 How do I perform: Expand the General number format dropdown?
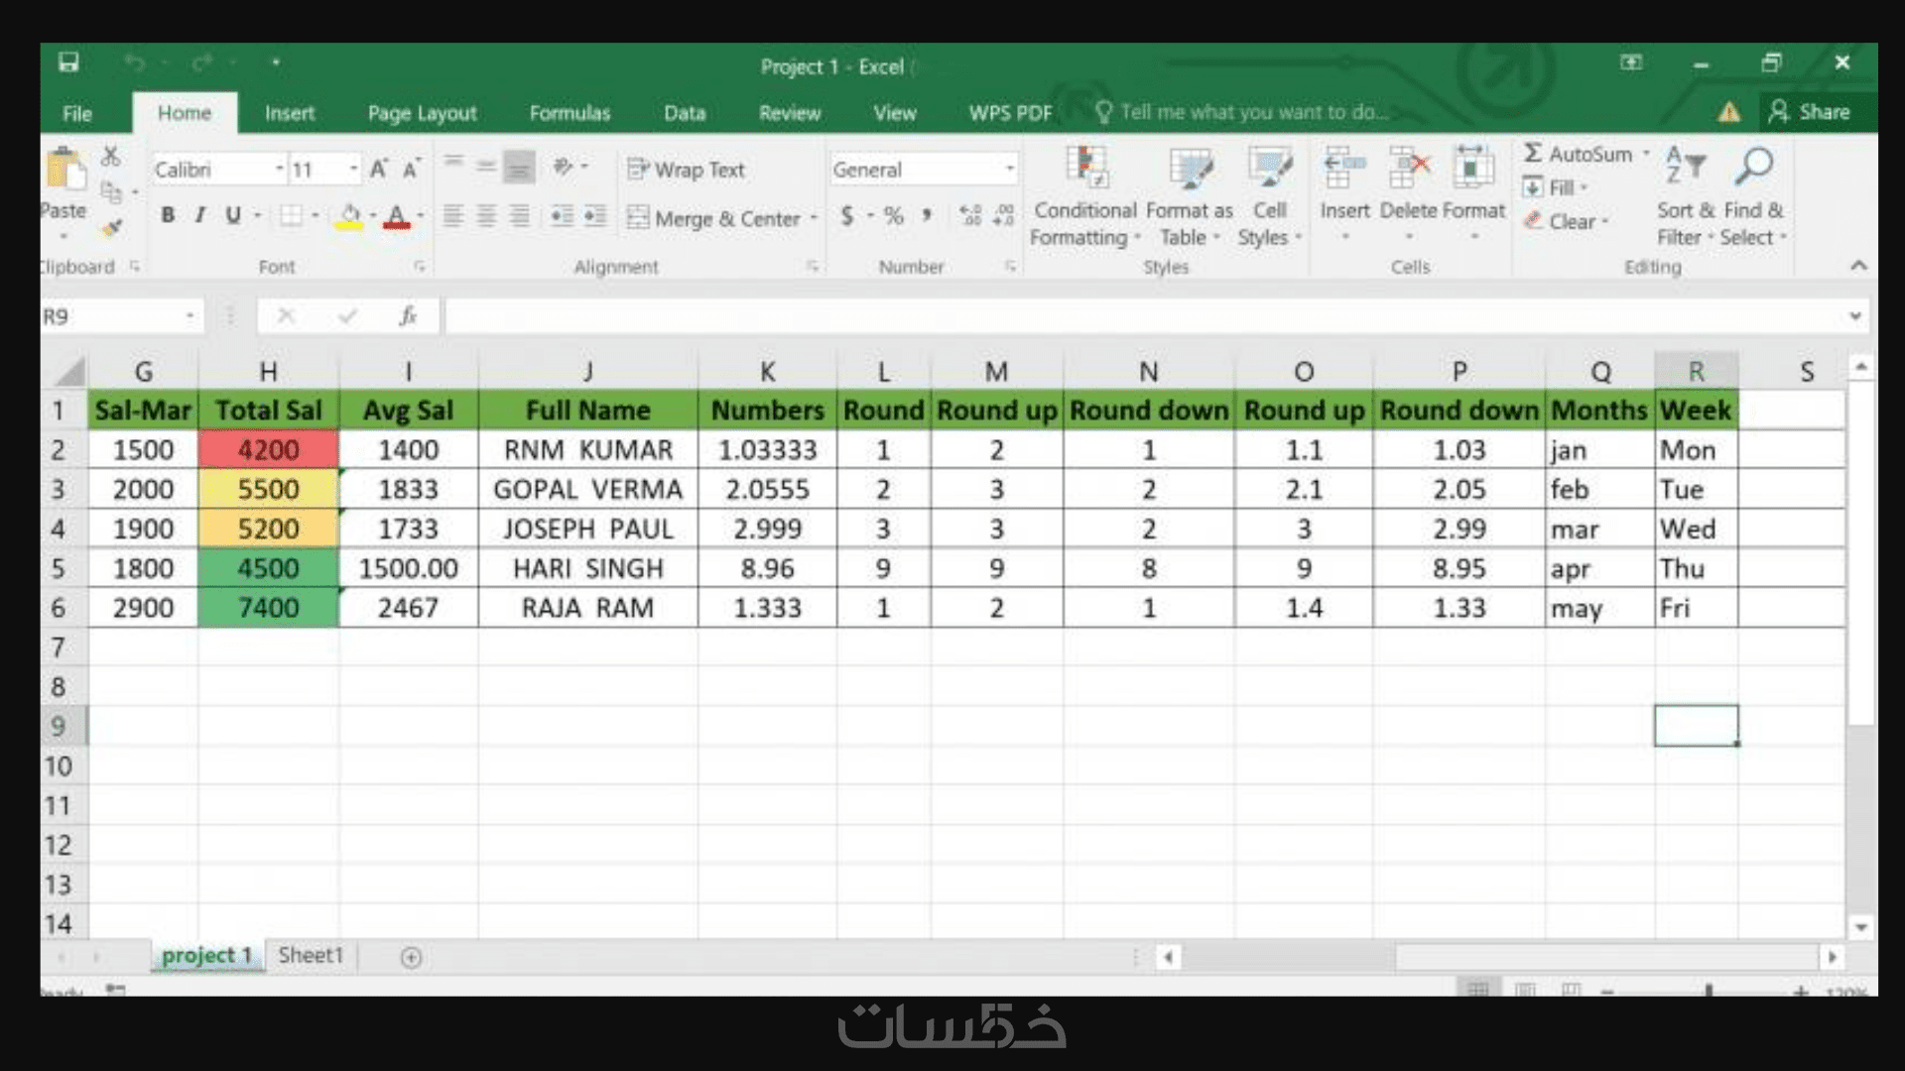click(x=1009, y=170)
